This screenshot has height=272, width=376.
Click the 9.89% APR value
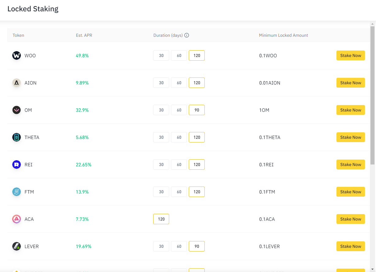coord(82,83)
